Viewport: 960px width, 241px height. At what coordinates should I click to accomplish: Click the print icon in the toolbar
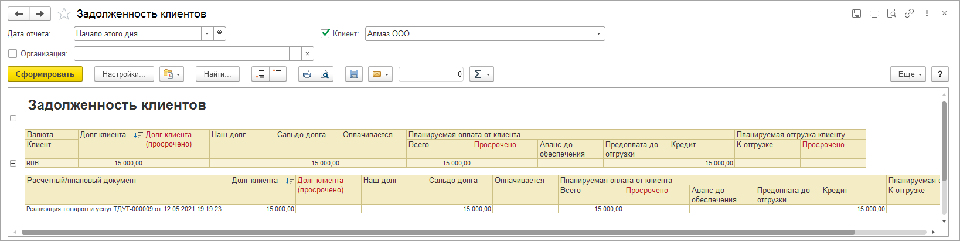pyautogui.click(x=307, y=74)
